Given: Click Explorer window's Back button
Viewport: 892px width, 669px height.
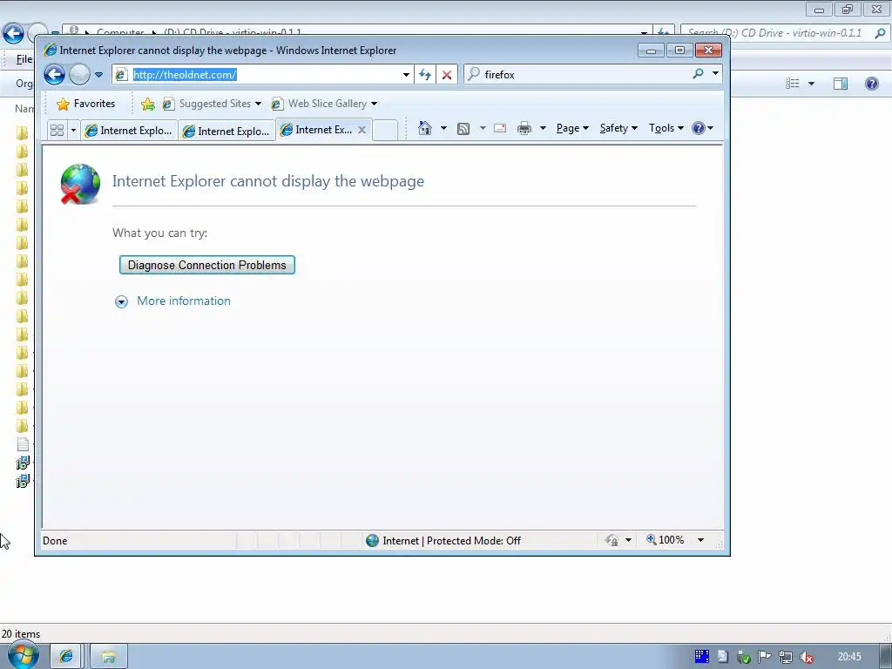Looking at the screenshot, I should (x=13, y=34).
